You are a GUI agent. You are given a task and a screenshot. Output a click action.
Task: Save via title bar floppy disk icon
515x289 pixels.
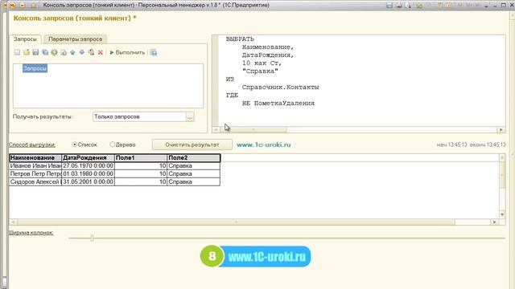(389, 6)
